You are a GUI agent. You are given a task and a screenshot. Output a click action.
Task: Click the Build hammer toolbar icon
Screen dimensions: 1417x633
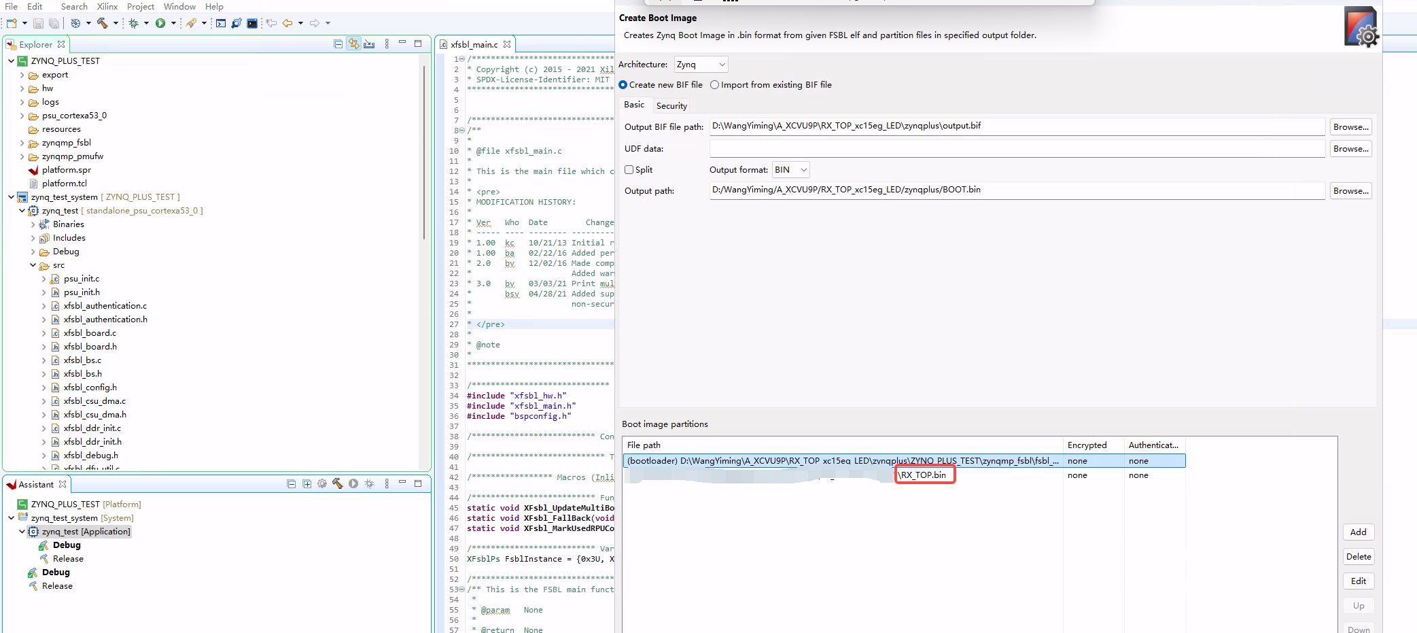tap(103, 23)
